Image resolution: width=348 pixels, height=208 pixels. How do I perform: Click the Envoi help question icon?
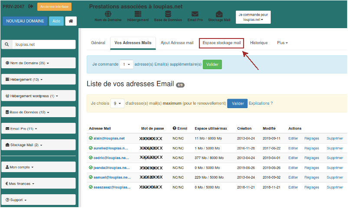[x=175, y=128]
